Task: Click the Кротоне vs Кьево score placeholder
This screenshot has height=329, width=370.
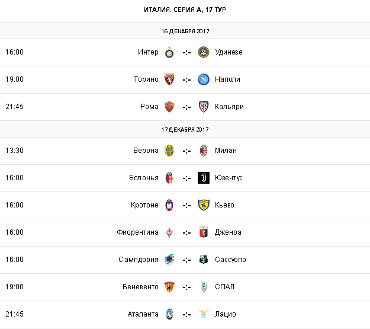Action: 186,205
